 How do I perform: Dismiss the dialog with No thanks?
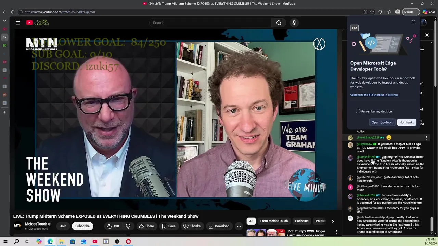click(407, 122)
